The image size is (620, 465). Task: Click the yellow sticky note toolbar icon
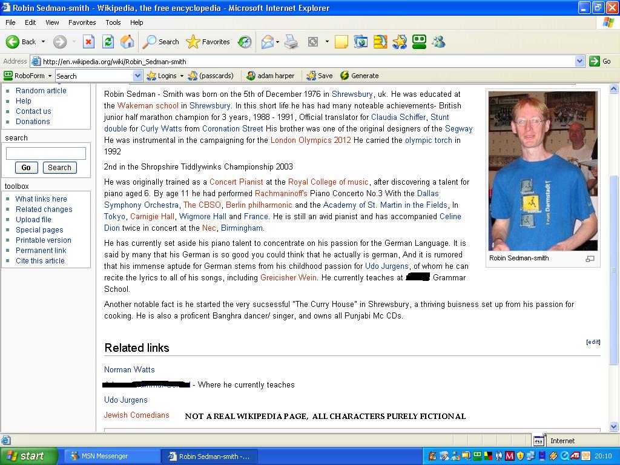click(x=341, y=42)
